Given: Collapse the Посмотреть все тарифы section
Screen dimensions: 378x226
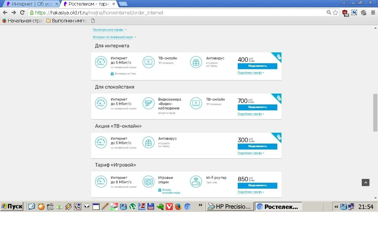Looking at the screenshot, I should click(x=110, y=30).
